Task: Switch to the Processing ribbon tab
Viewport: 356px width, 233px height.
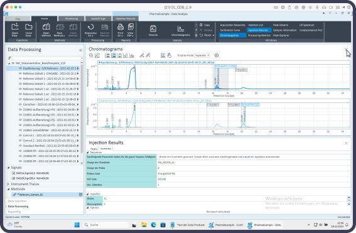Action: tap(72, 19)
